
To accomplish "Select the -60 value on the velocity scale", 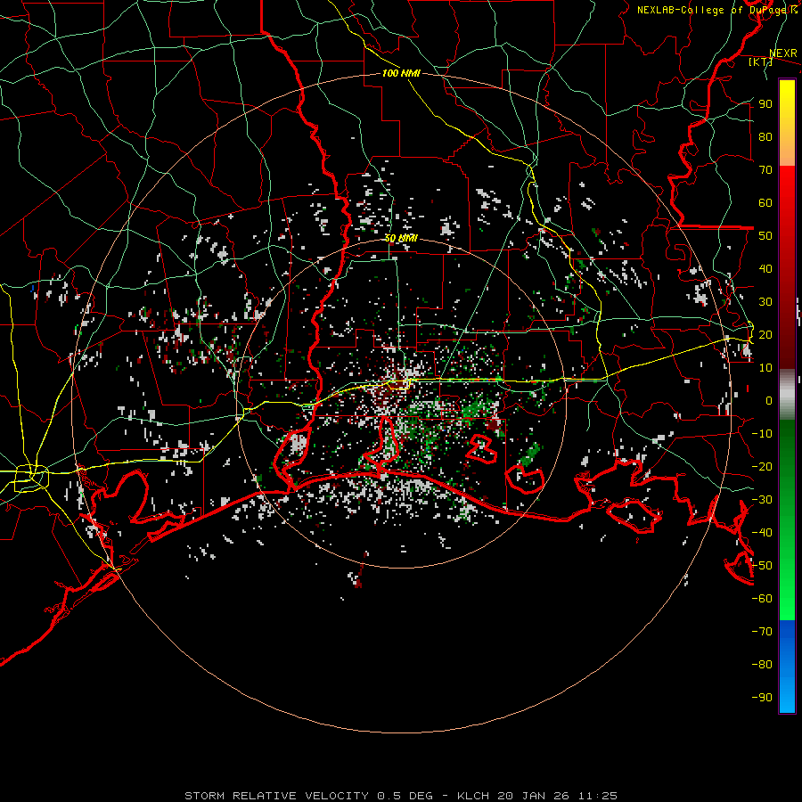I will [x=762, y=599].
